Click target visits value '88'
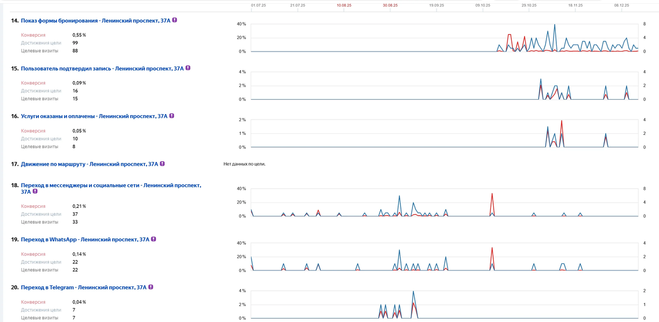 75,51
